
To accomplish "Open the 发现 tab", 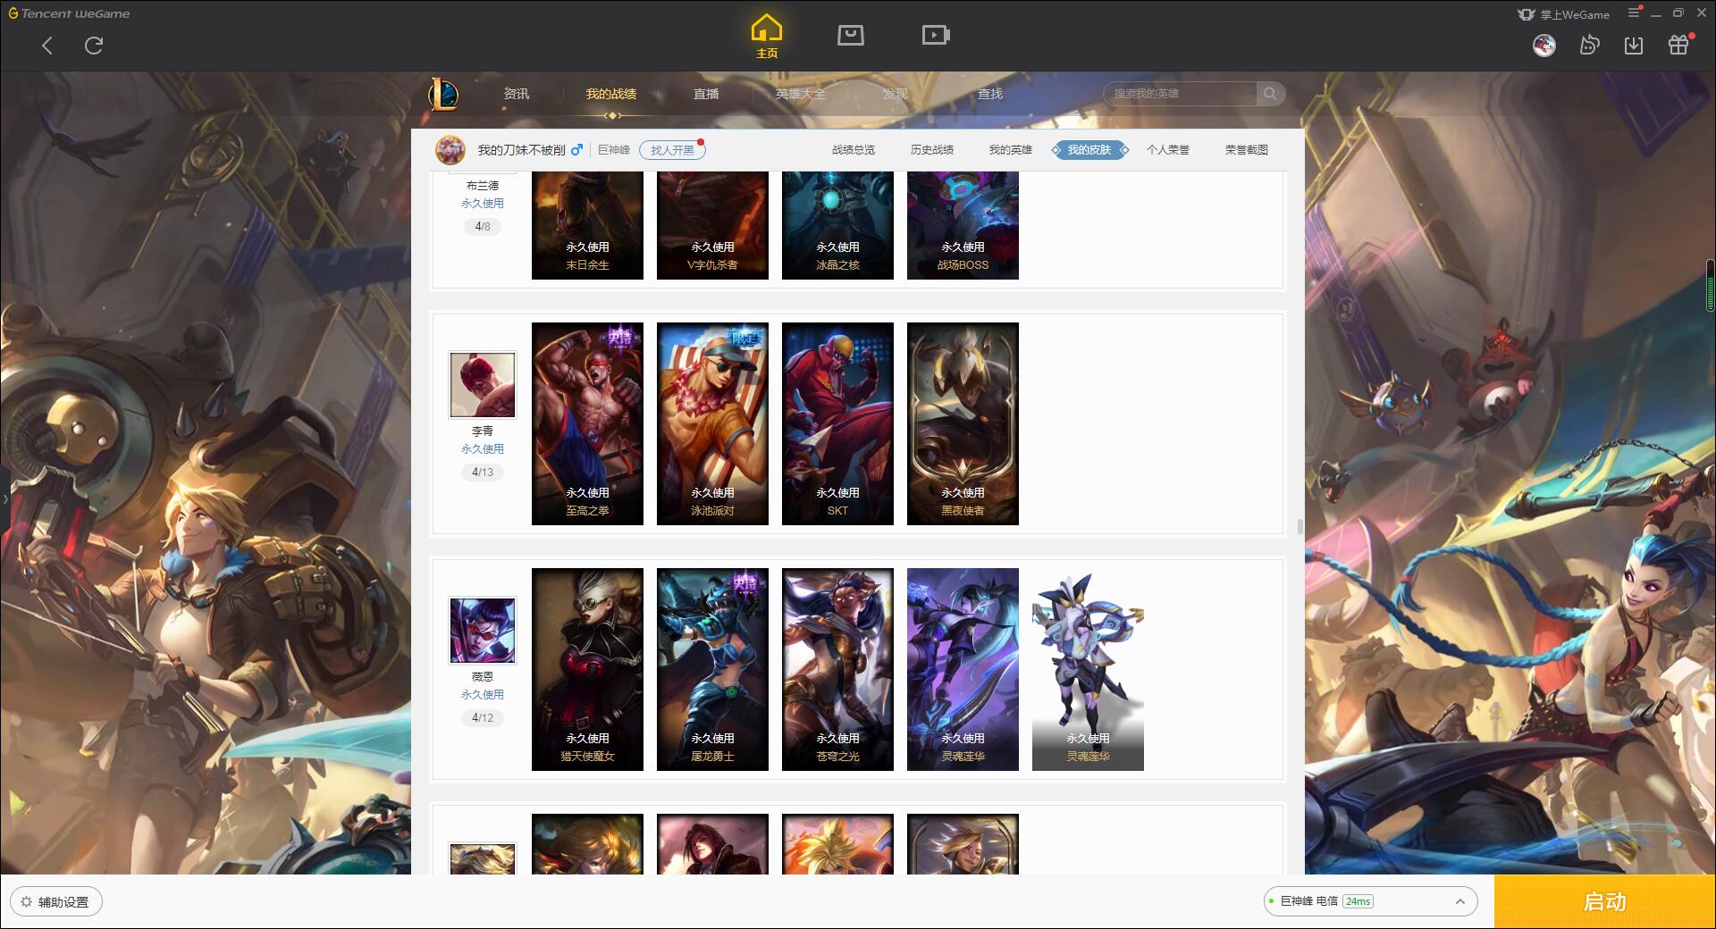I will 895,94.
